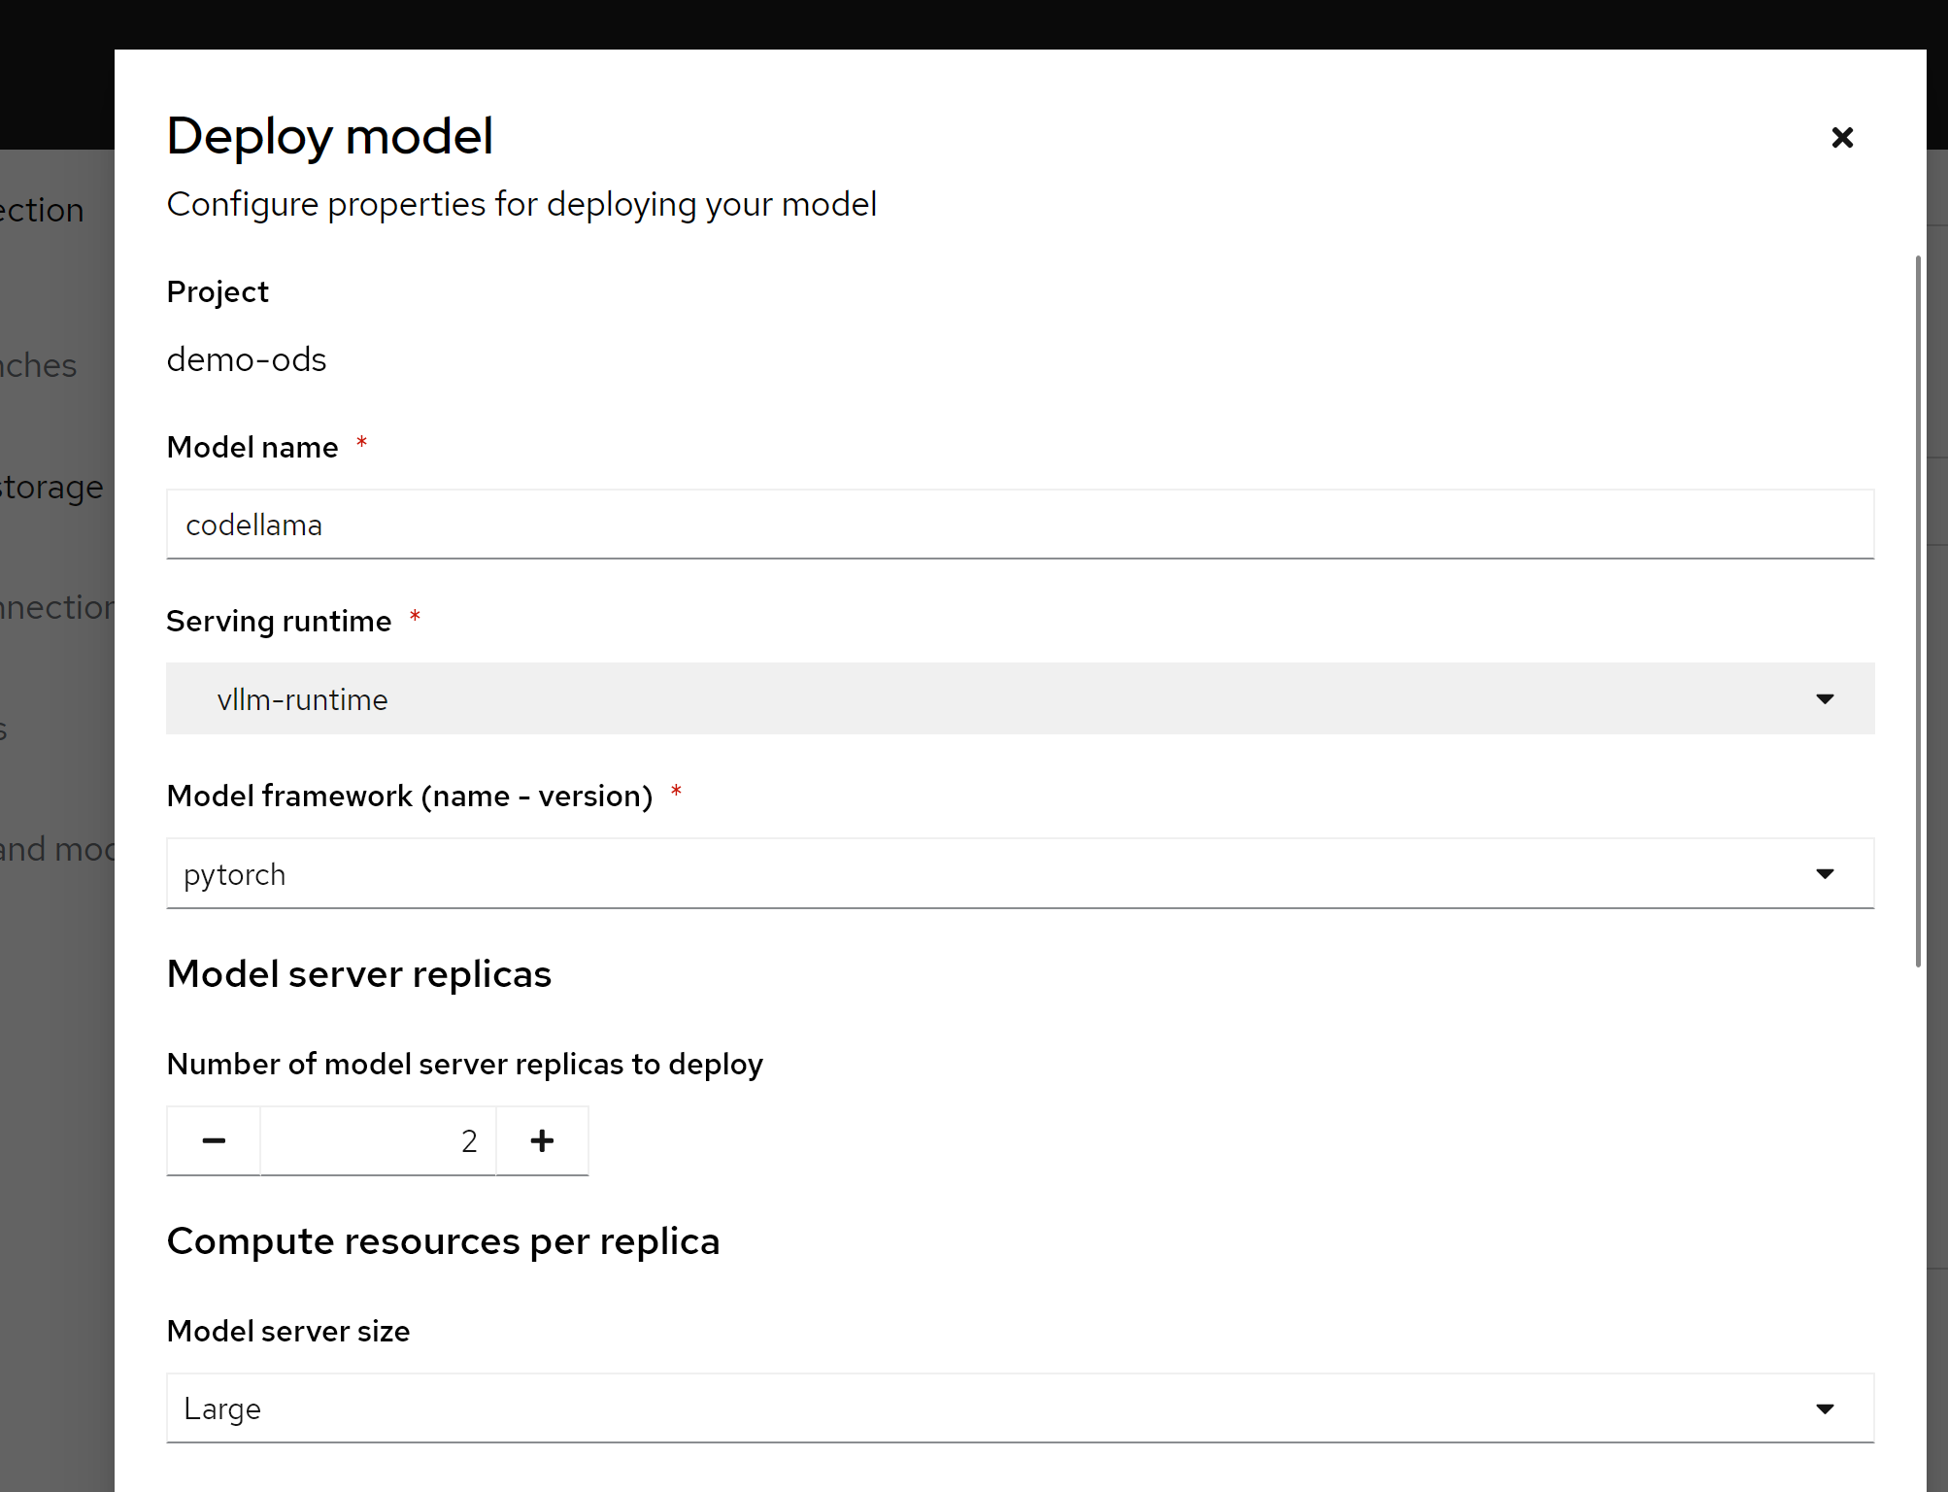The width and height of the screenshot is (1948, 1492).
Task: Open the Serving runtime vllm-runtime dropdown
Action: 1020,699
